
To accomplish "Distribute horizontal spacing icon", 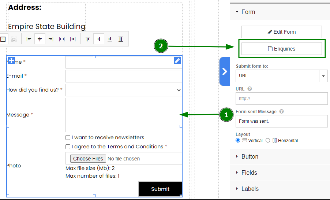I will 62,39.
